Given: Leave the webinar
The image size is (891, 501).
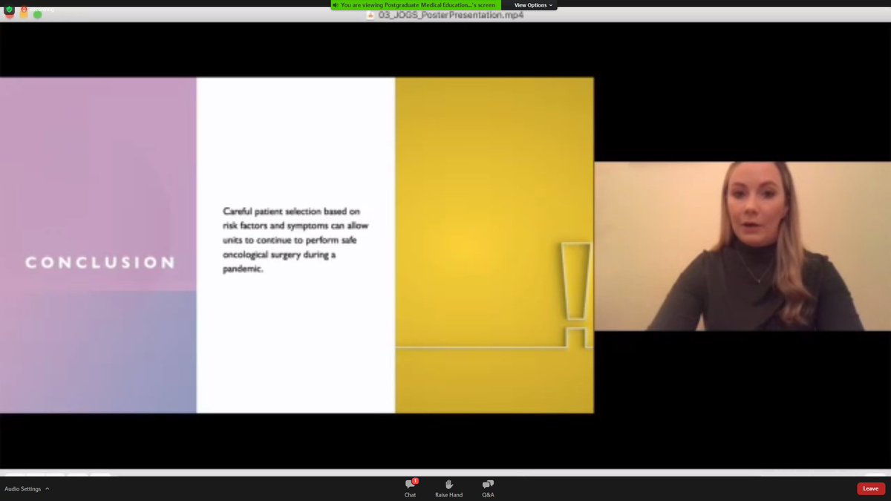Looking at the screenshot, I should (871, 488).
